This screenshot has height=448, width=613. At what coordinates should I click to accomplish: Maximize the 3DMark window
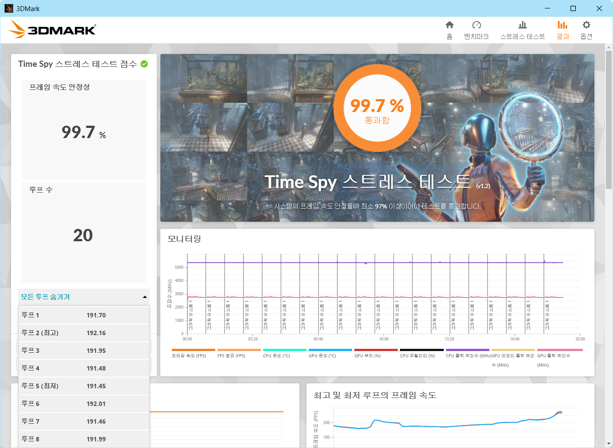point(573,8)
